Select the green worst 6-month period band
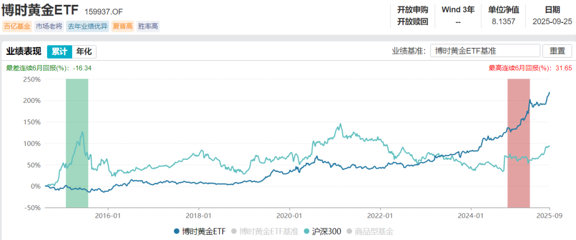The height and width of the screenshot is (240, 576). [x=77, y=143]
